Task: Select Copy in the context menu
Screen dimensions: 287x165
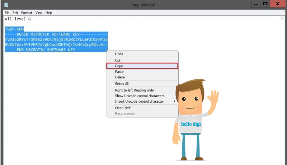Action: [x=142, y=66]
